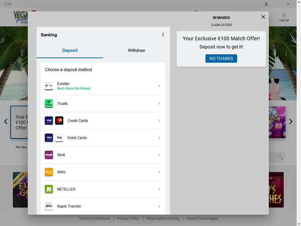Image resolution: width=301 pixels, height=226 pixels.
Task: Click the Euteller payment icon
Action: point(49,86)
